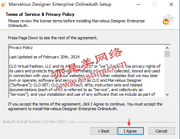Click the Marvelous Designer title bar icon
Viewport: 180px width, 139px height.
pyautogui.click(x=4, y=5)
